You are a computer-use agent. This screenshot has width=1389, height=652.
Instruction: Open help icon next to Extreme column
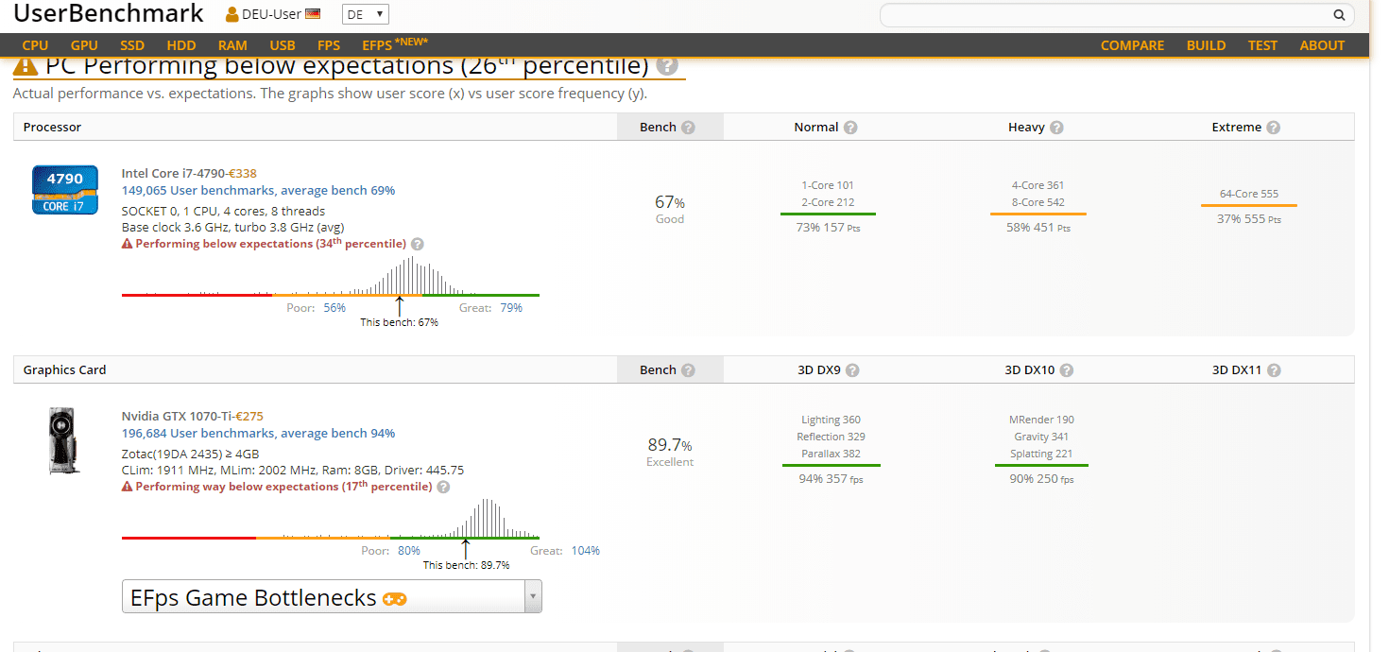[x=1273, y=128]
